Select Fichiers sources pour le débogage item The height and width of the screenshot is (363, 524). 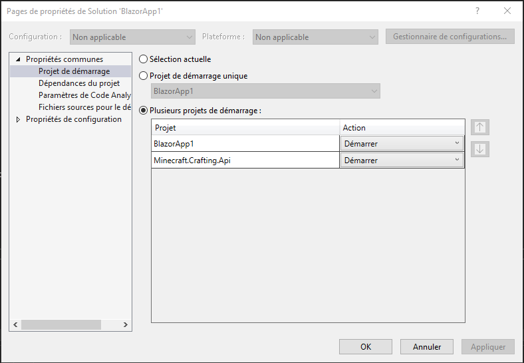tap(84, 107)
